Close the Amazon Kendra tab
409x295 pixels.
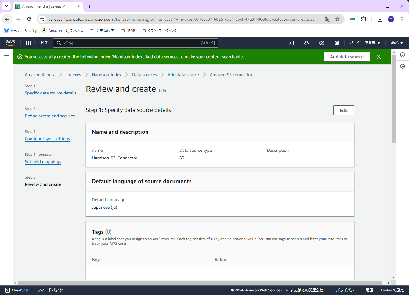click(78, 6)
